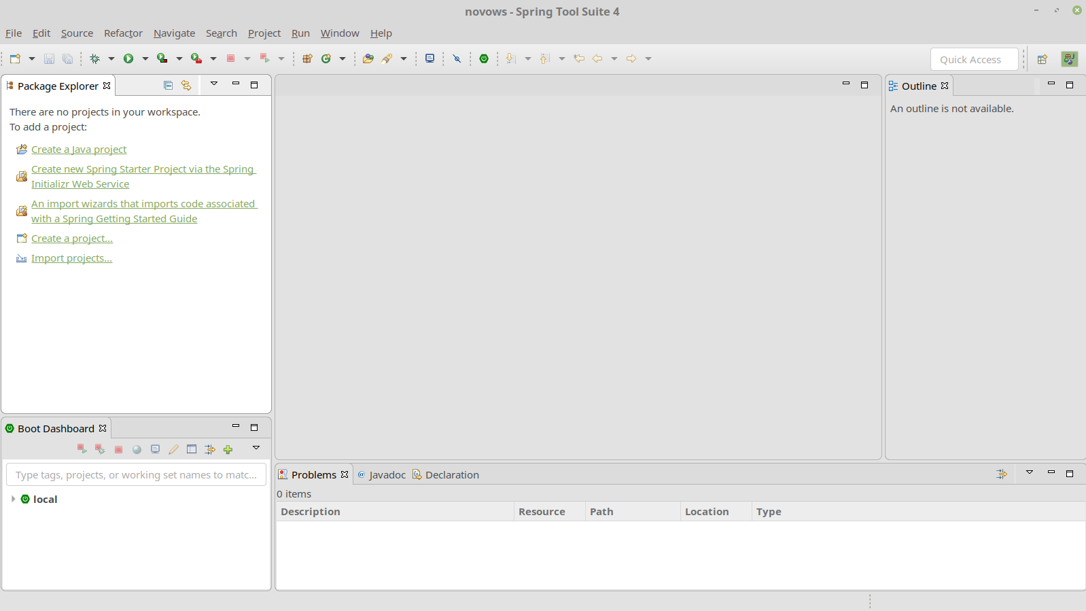
Task: Open Package Explorer view menu arrow
Action: tap(214, 84)
